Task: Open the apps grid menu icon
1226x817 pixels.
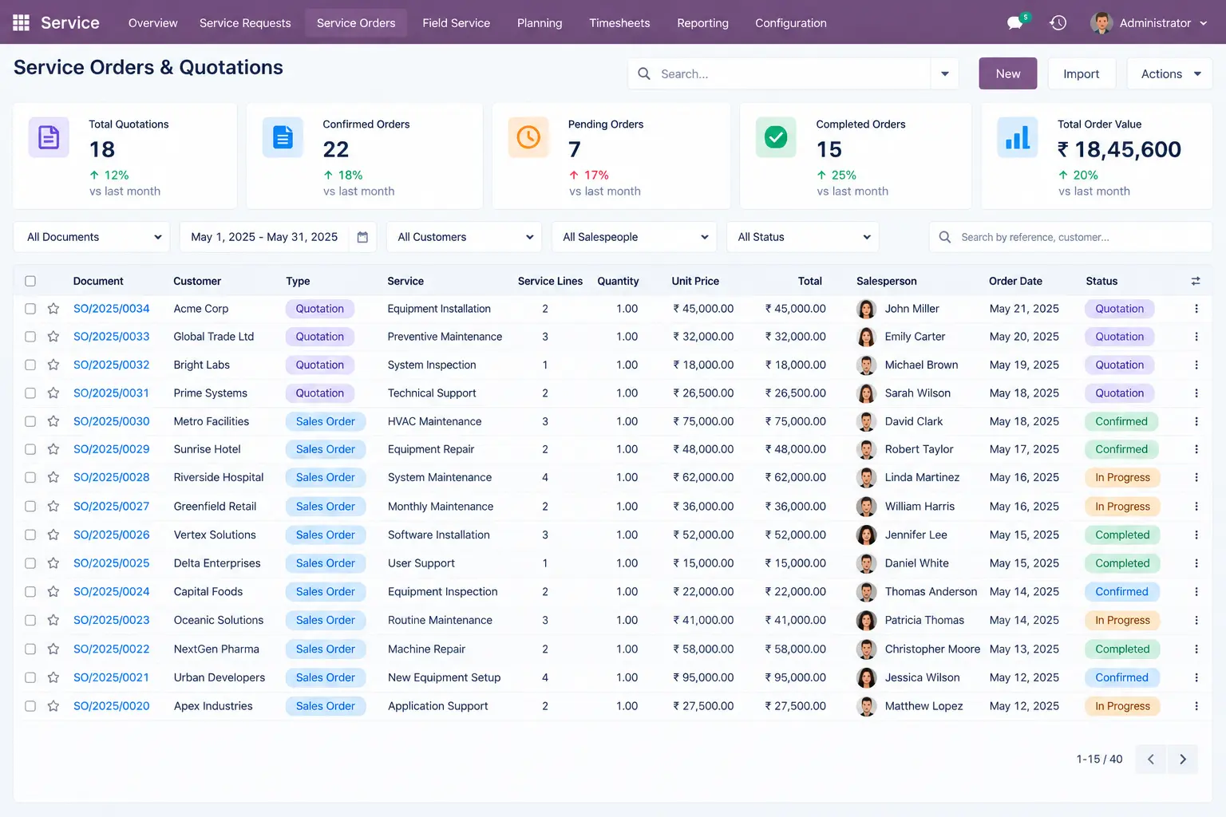Action: coord(22,22)
